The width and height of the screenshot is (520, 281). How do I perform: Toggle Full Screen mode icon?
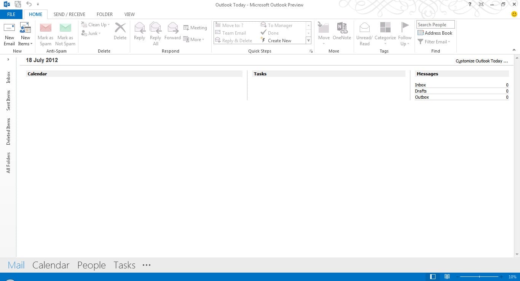[x=481, y=4]
